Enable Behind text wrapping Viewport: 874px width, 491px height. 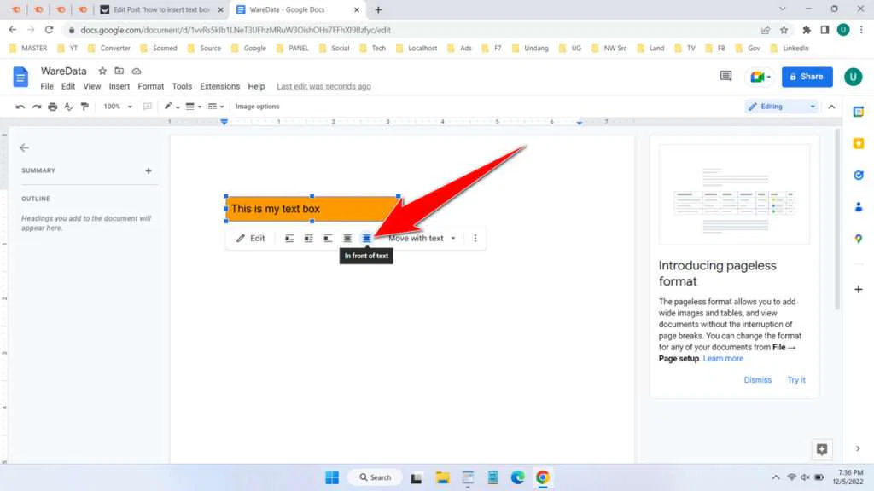coord(347,238)
